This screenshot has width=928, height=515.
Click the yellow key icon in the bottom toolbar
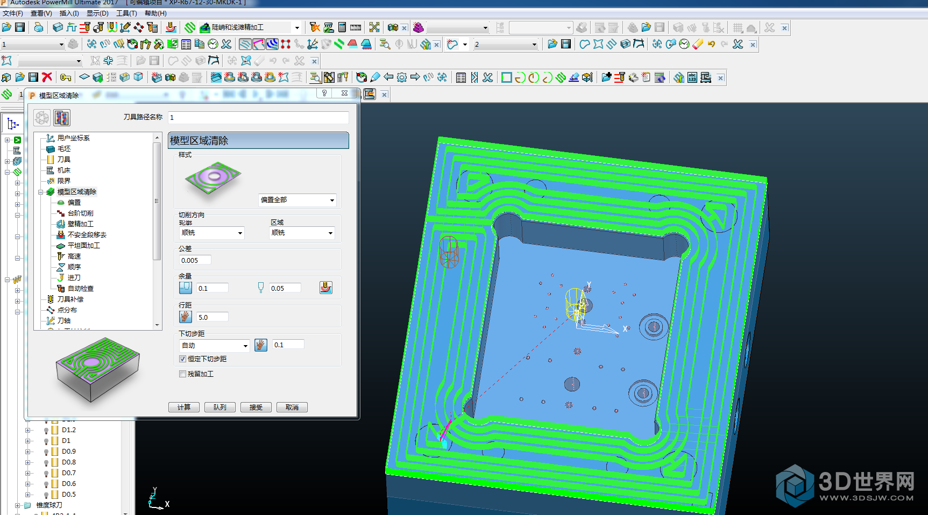(x=66, y=77)
